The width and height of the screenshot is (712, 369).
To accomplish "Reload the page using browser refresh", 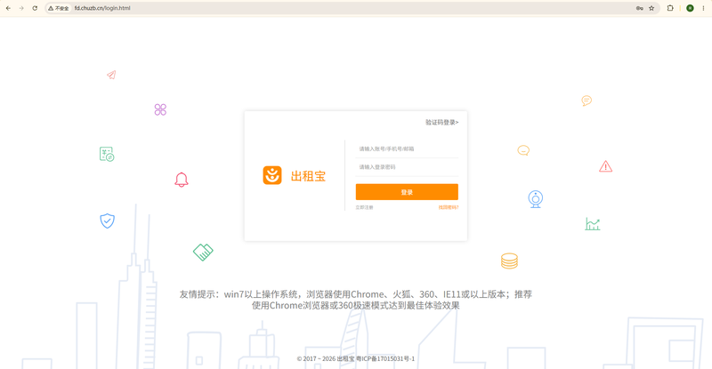I will click(35, 8).
